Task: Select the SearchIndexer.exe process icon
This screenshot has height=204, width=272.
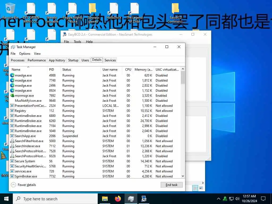Action: 12,146
